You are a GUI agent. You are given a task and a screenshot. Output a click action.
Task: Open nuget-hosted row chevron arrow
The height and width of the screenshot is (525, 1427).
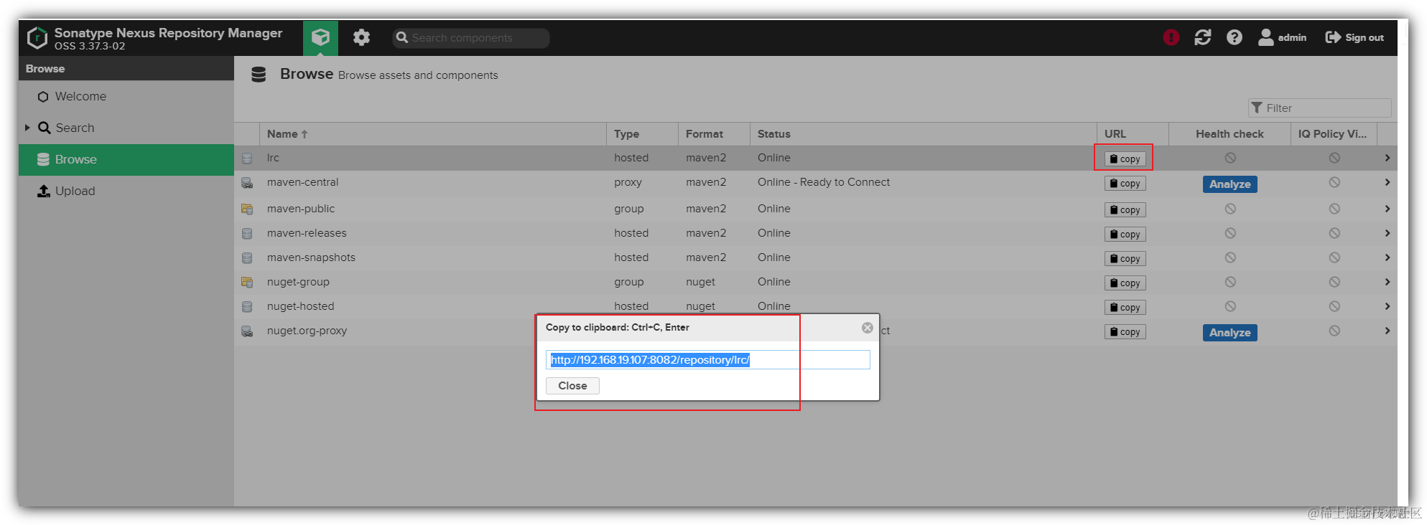1387,306
